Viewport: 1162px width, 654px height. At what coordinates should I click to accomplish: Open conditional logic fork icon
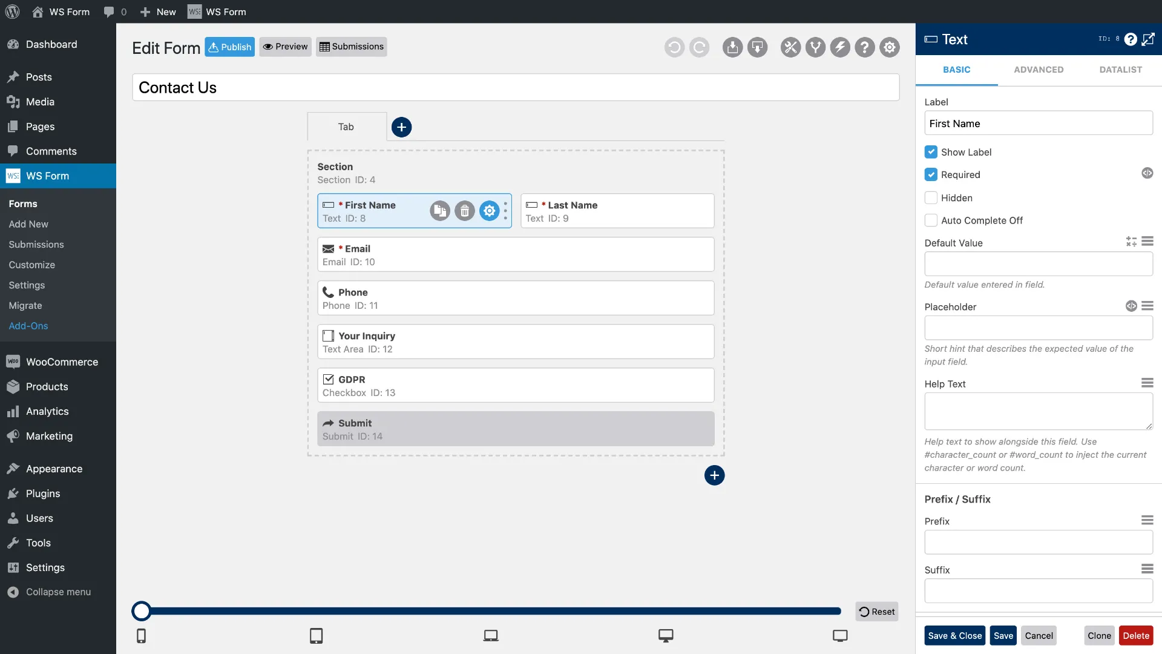pyautogui.click(x=815, y=47)
